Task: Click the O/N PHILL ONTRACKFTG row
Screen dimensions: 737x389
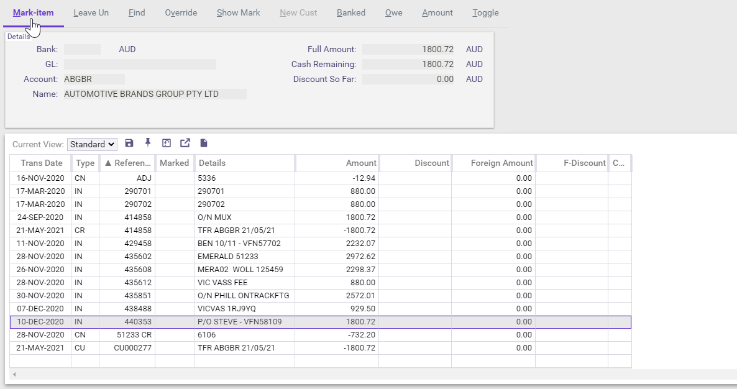Action: pos(321,296)
